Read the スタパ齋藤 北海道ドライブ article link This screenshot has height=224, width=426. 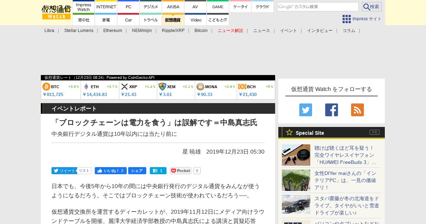point(347,206)
